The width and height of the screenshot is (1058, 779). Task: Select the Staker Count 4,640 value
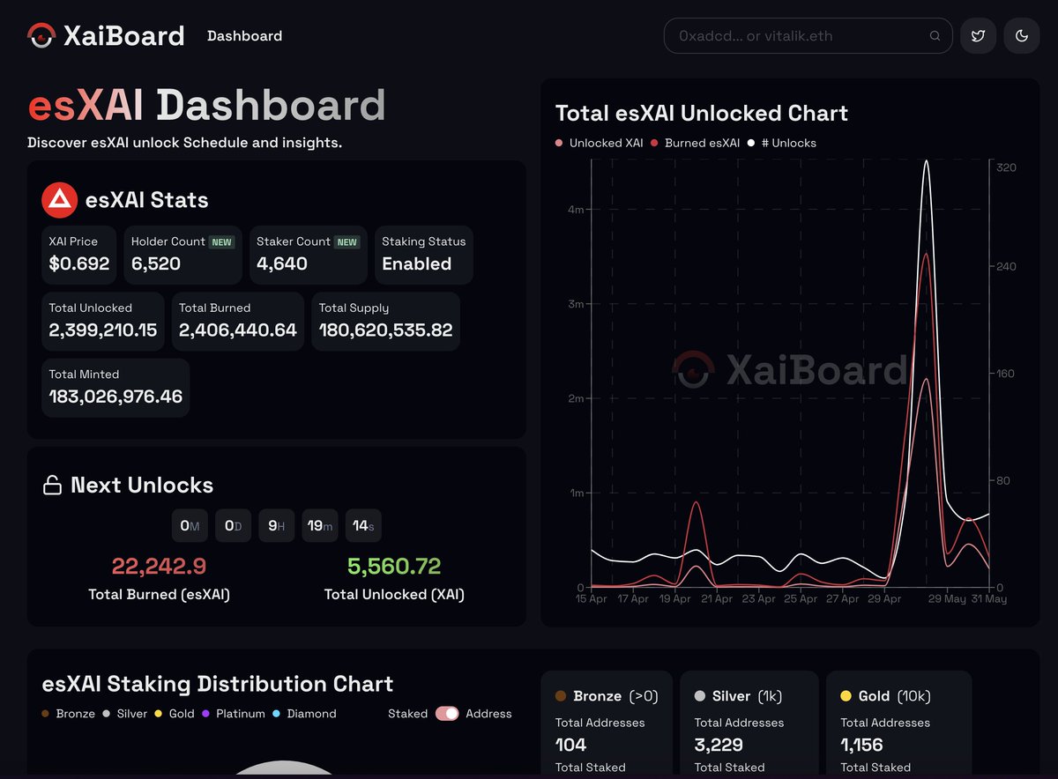[x=282, y=264]
